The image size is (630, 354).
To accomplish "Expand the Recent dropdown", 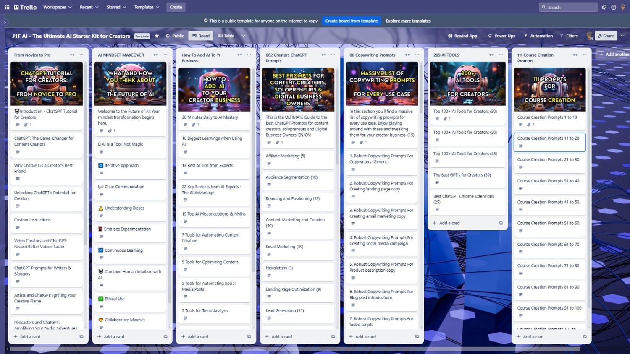I will pos(89,7).
